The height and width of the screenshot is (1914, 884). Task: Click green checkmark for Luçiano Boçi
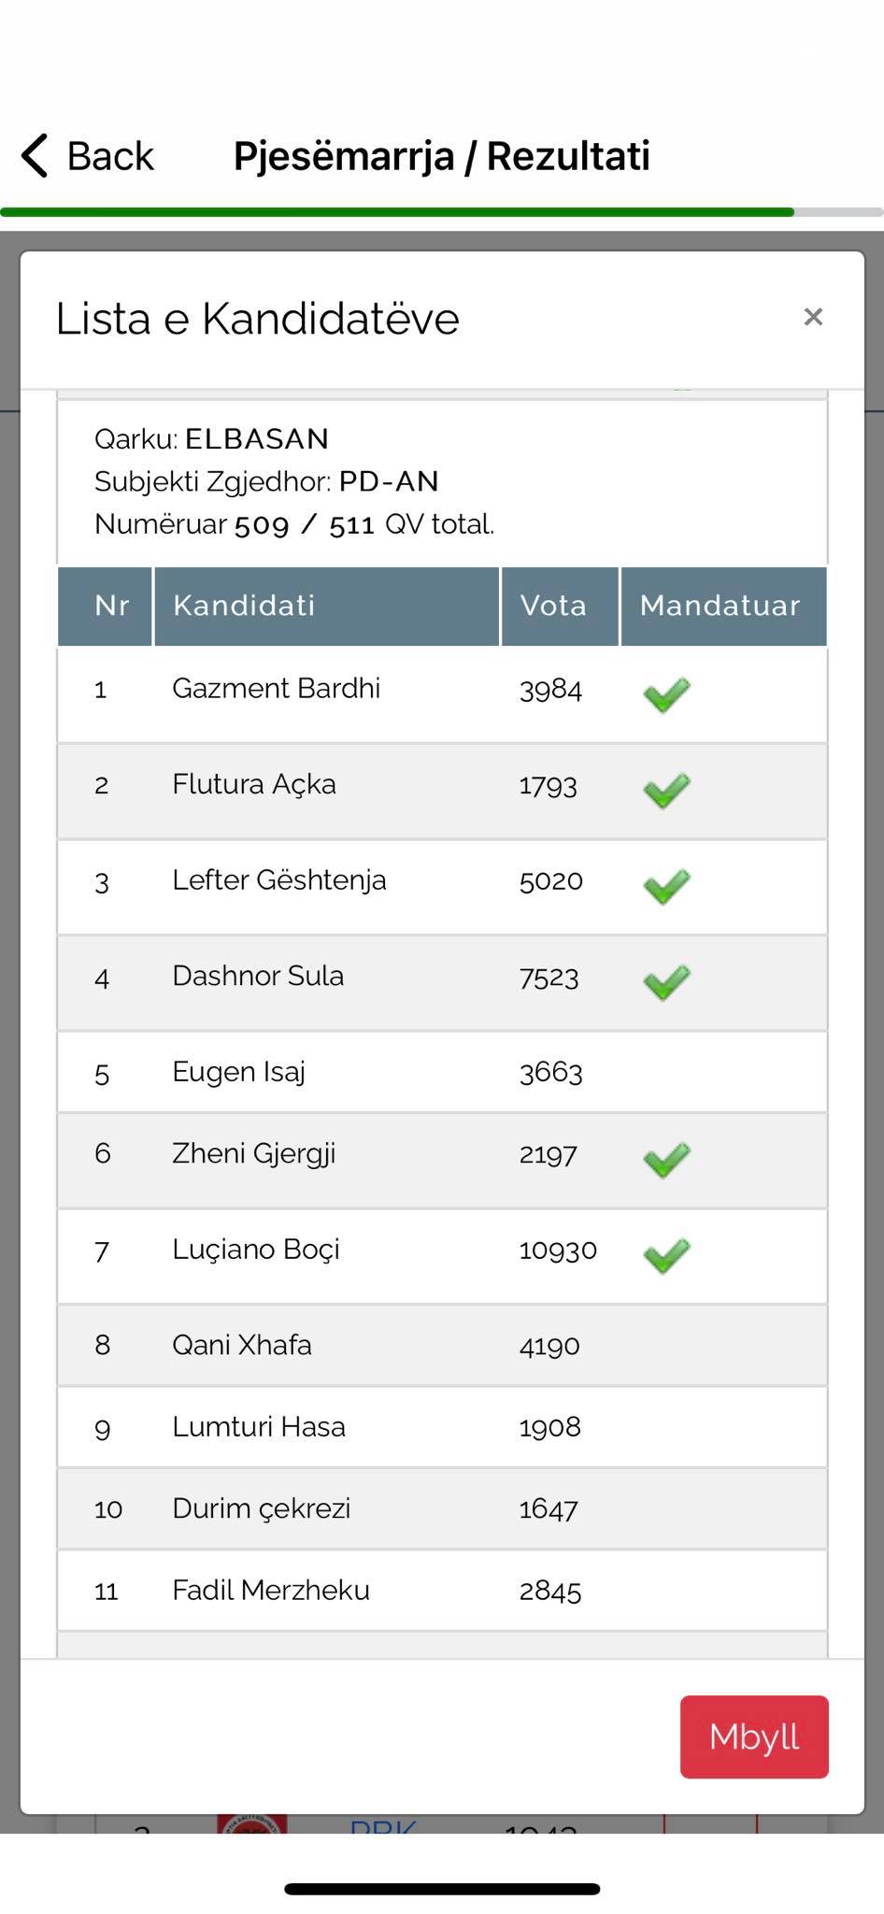666,1255
